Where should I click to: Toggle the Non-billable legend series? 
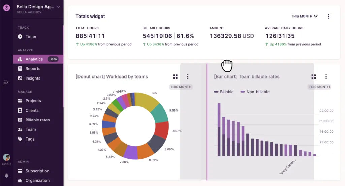[x=255, y=92]
